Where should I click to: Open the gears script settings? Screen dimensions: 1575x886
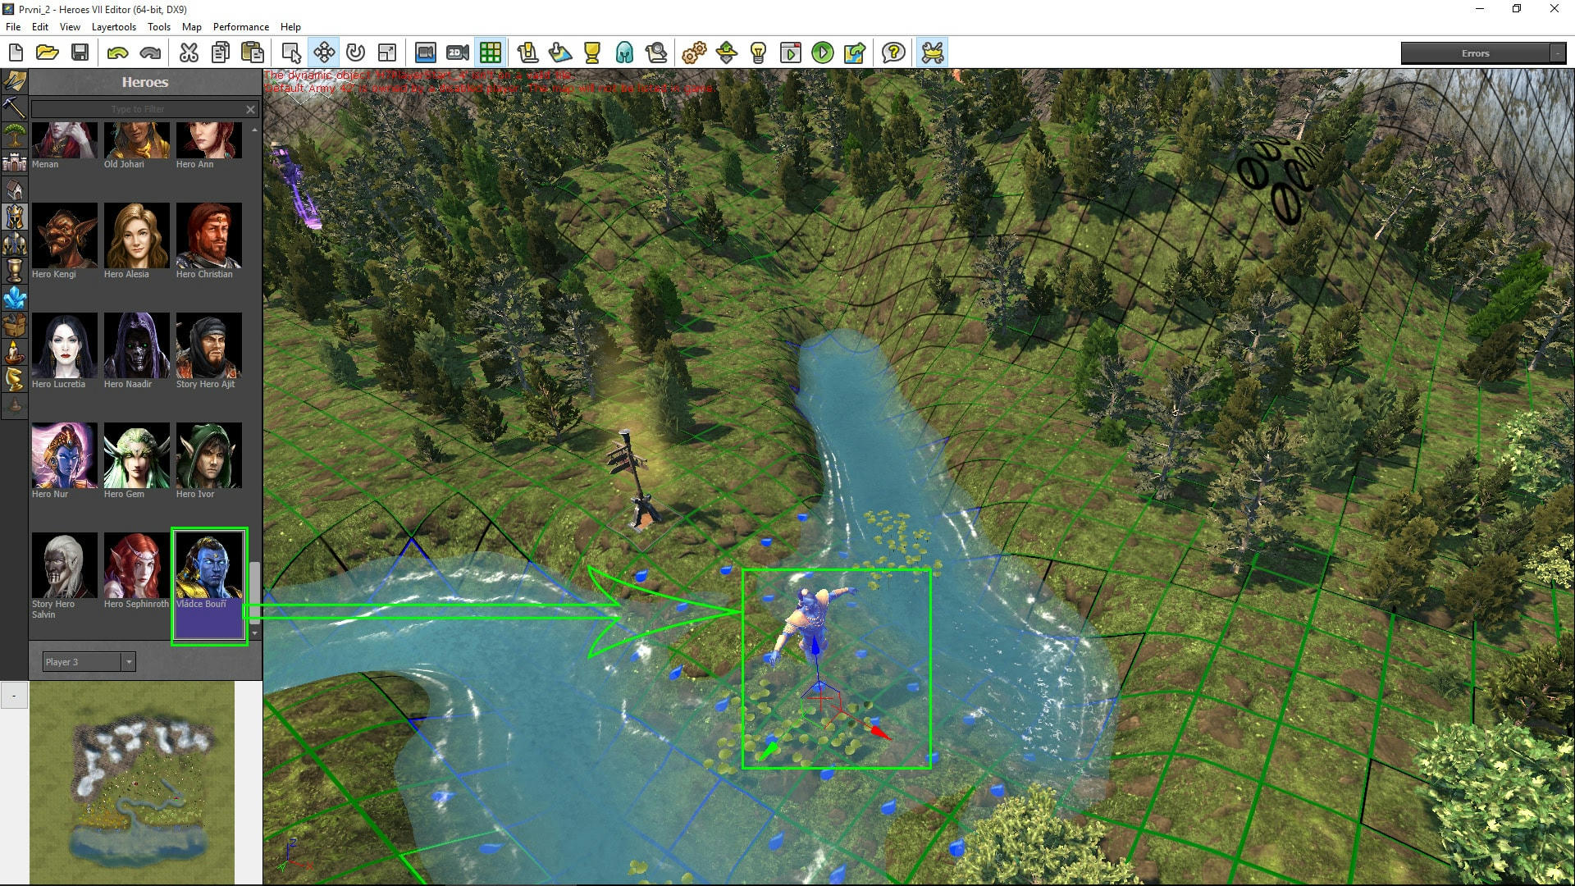coord(694,53)
